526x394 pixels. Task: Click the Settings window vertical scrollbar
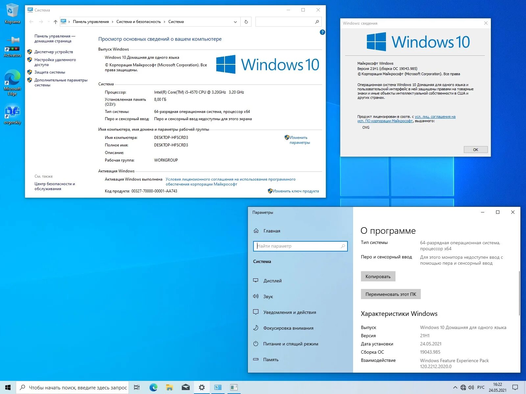pos(519,293)
